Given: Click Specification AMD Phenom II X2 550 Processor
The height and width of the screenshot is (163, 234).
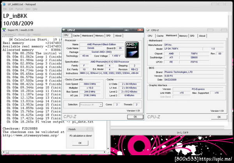Looking at the screenshot, I should 110,61.
